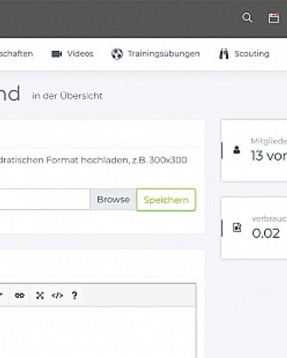Click the Speichern button
287x358 pixels.
click(166, 200)
